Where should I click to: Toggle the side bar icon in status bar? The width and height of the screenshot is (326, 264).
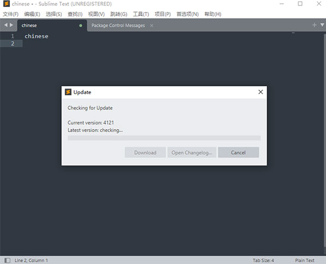7,260
